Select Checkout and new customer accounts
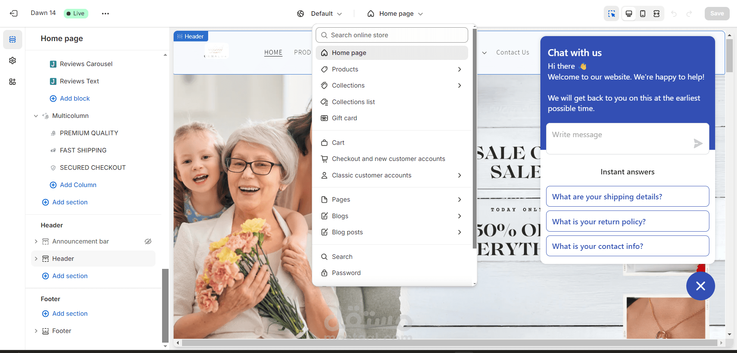Image resolution: width=737 pixels, height=353 pixels. tap(392, 159)
